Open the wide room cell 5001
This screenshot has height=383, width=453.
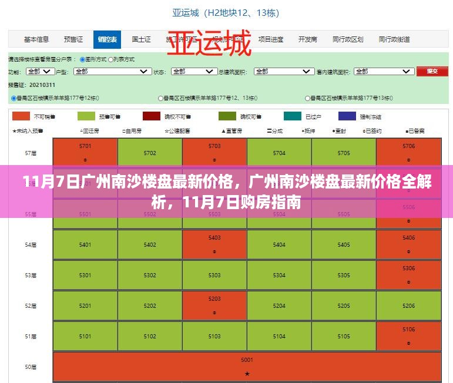pyautogui.click(x=247, y=367)
